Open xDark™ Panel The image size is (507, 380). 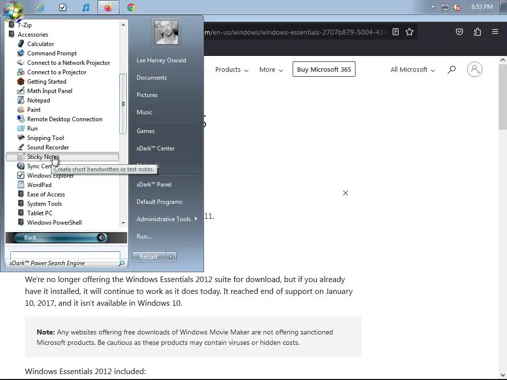[154, 185]
